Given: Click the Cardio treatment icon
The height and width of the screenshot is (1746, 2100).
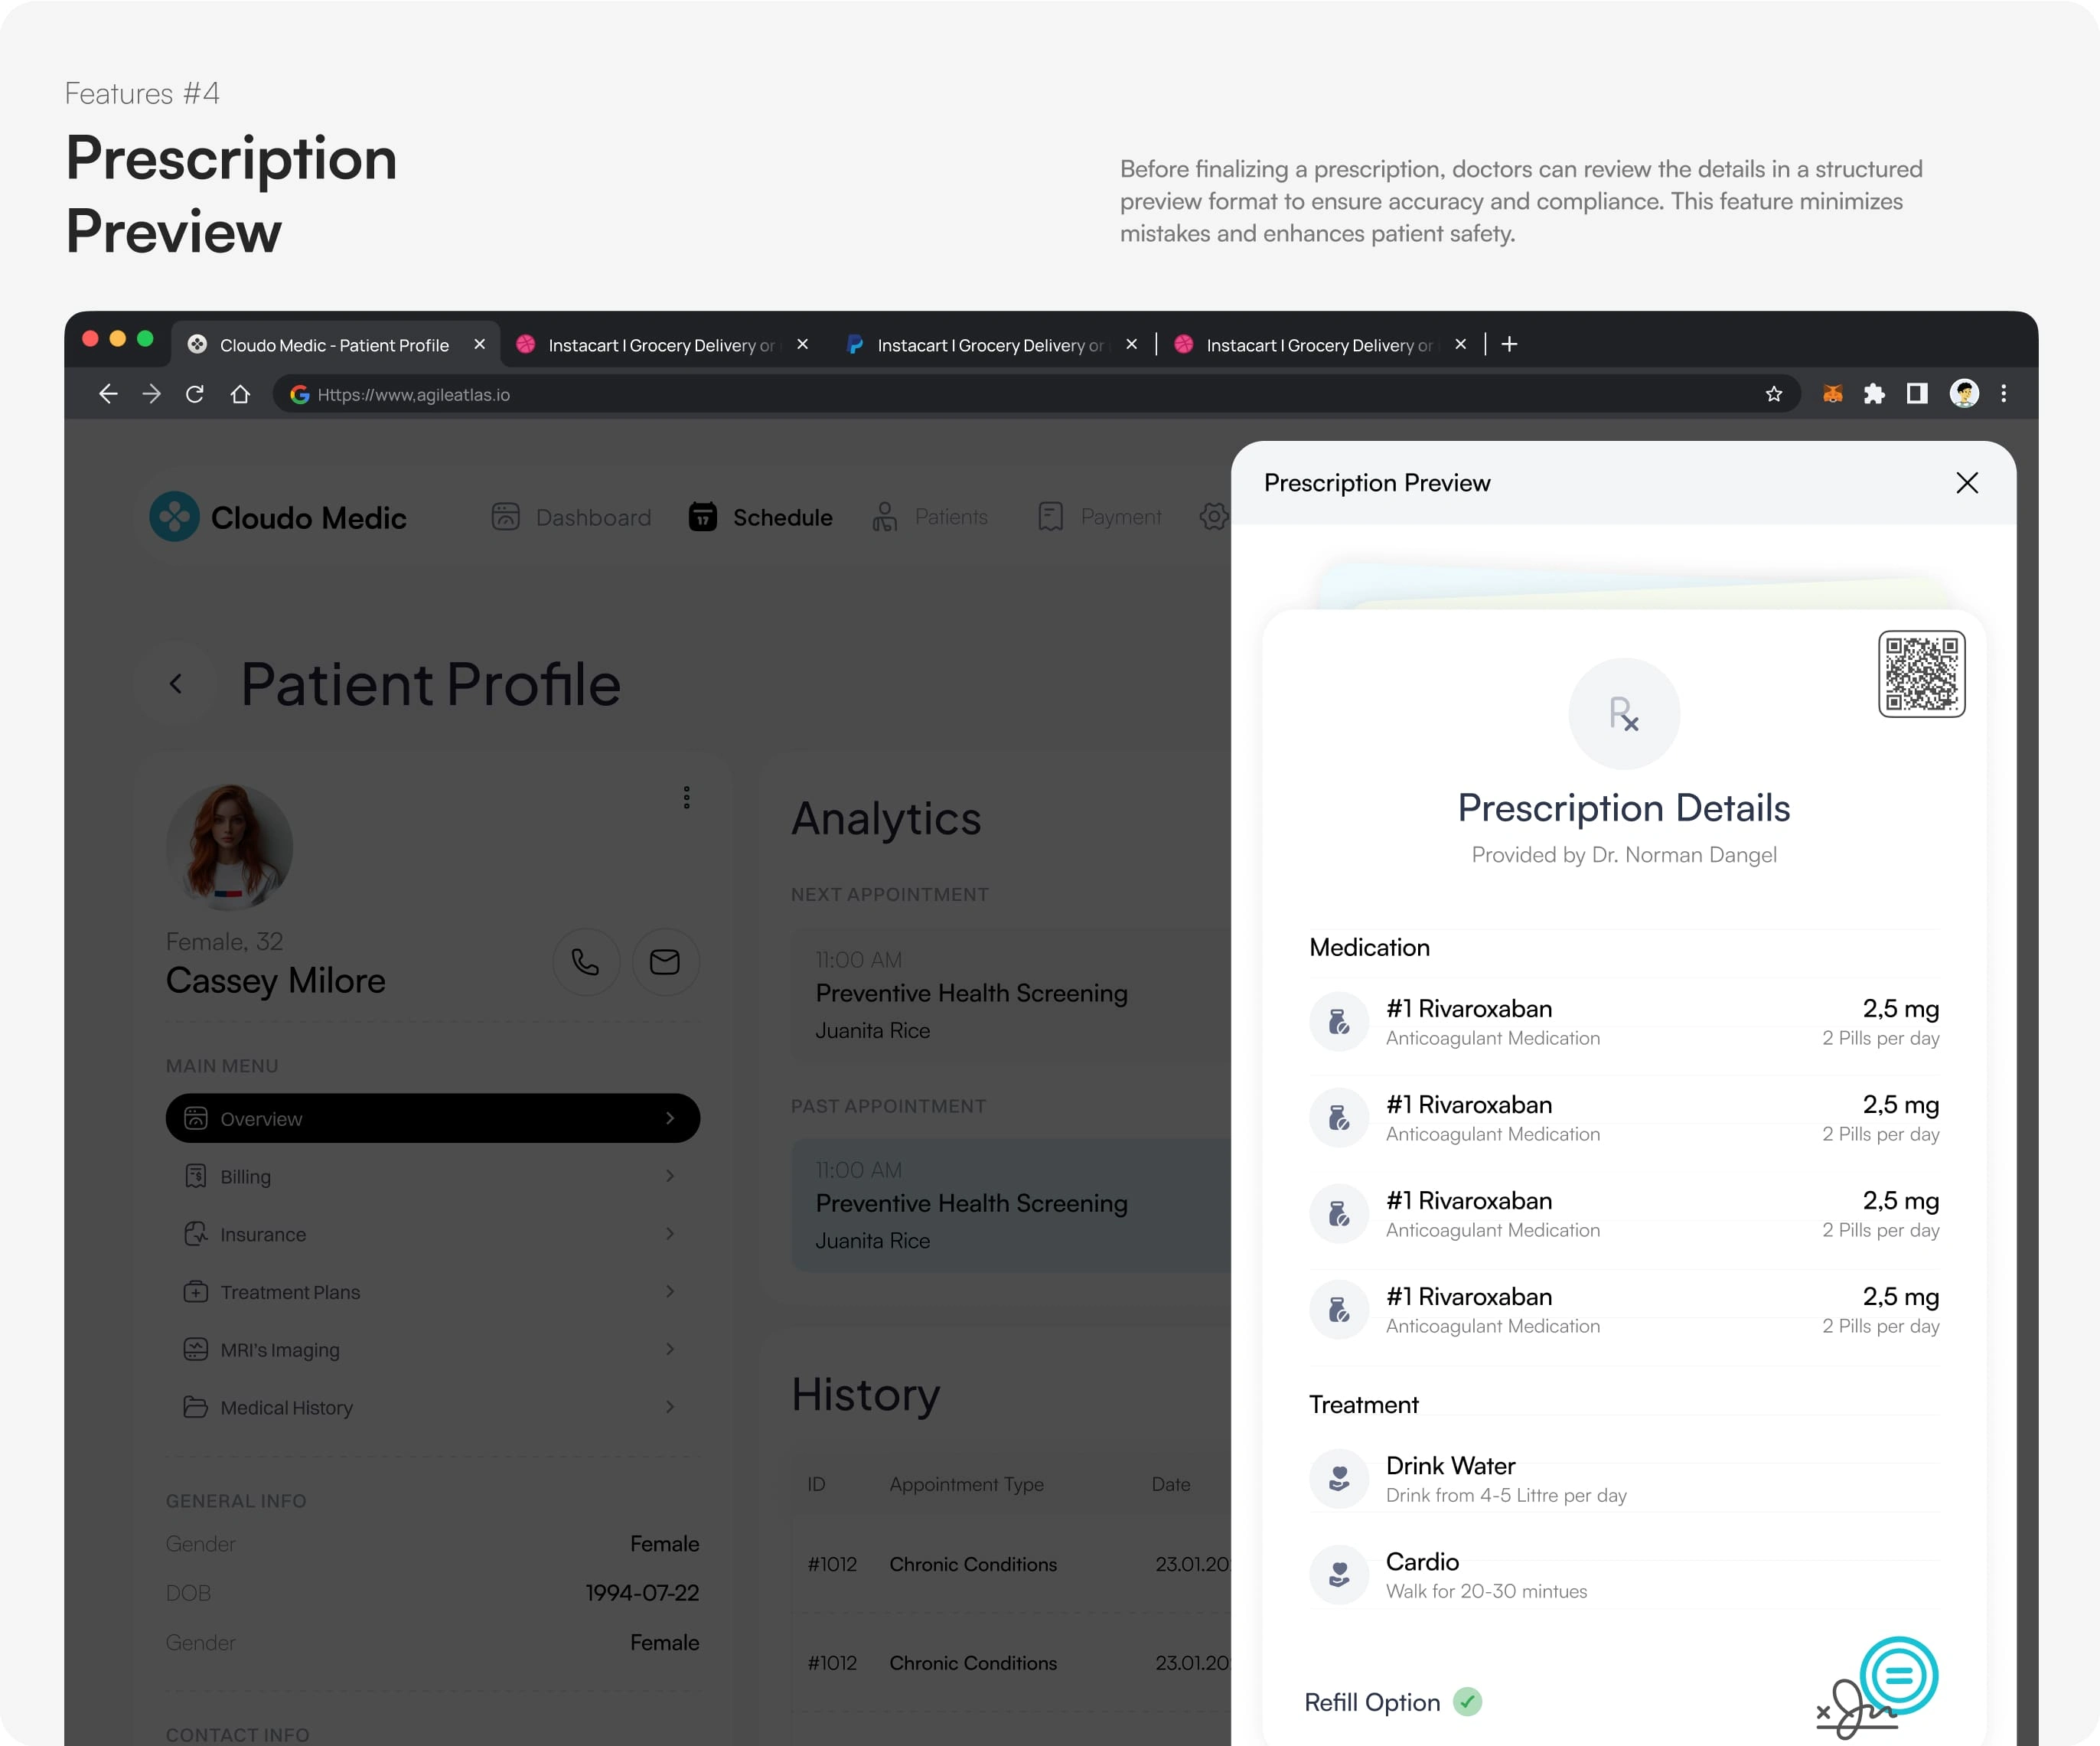Looking at the screenshot, I should click(1339, 1575).
